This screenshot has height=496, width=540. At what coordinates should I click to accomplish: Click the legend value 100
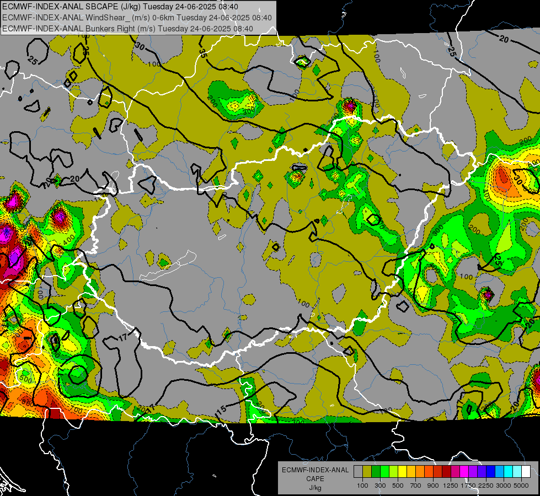point(362,486)
